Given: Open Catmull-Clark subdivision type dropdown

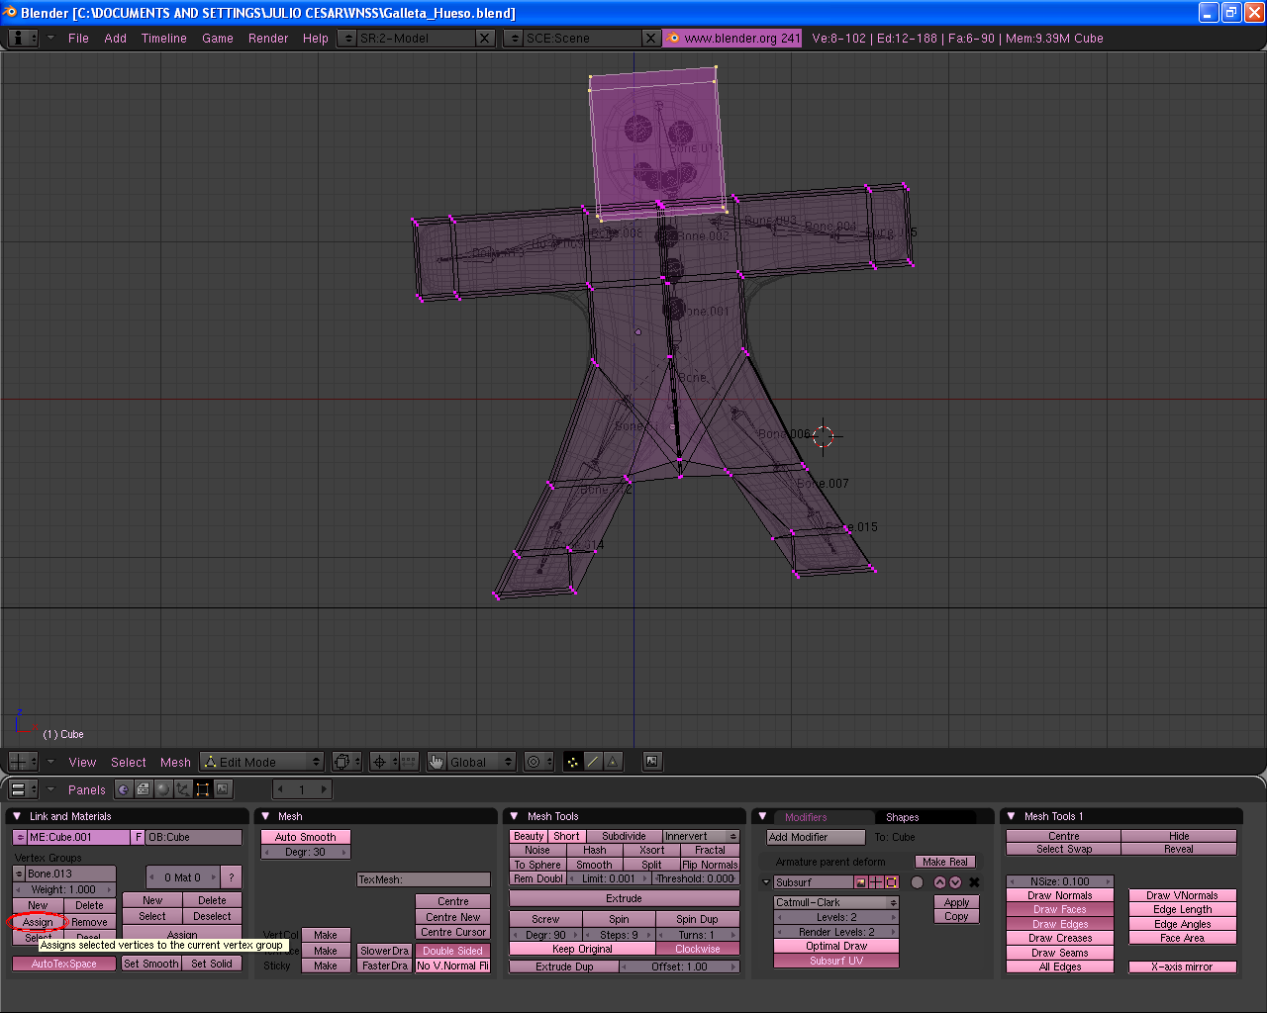Looking at the screenshot, I should tap(836, 902).
